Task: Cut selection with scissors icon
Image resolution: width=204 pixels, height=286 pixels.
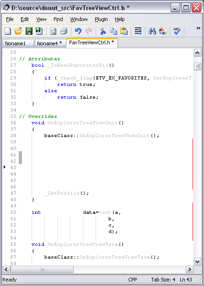Action: click(103, 31)
